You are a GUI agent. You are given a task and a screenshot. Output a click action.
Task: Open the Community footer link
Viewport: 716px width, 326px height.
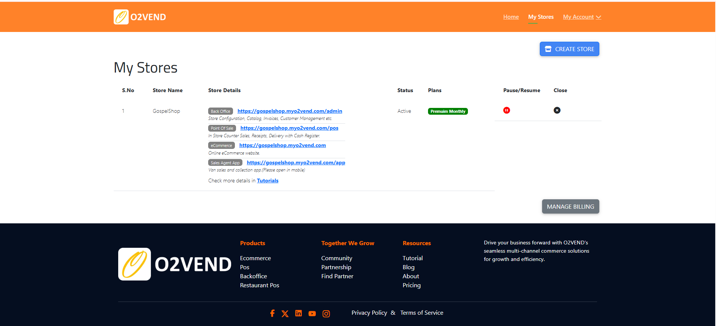tap(337, 258)
